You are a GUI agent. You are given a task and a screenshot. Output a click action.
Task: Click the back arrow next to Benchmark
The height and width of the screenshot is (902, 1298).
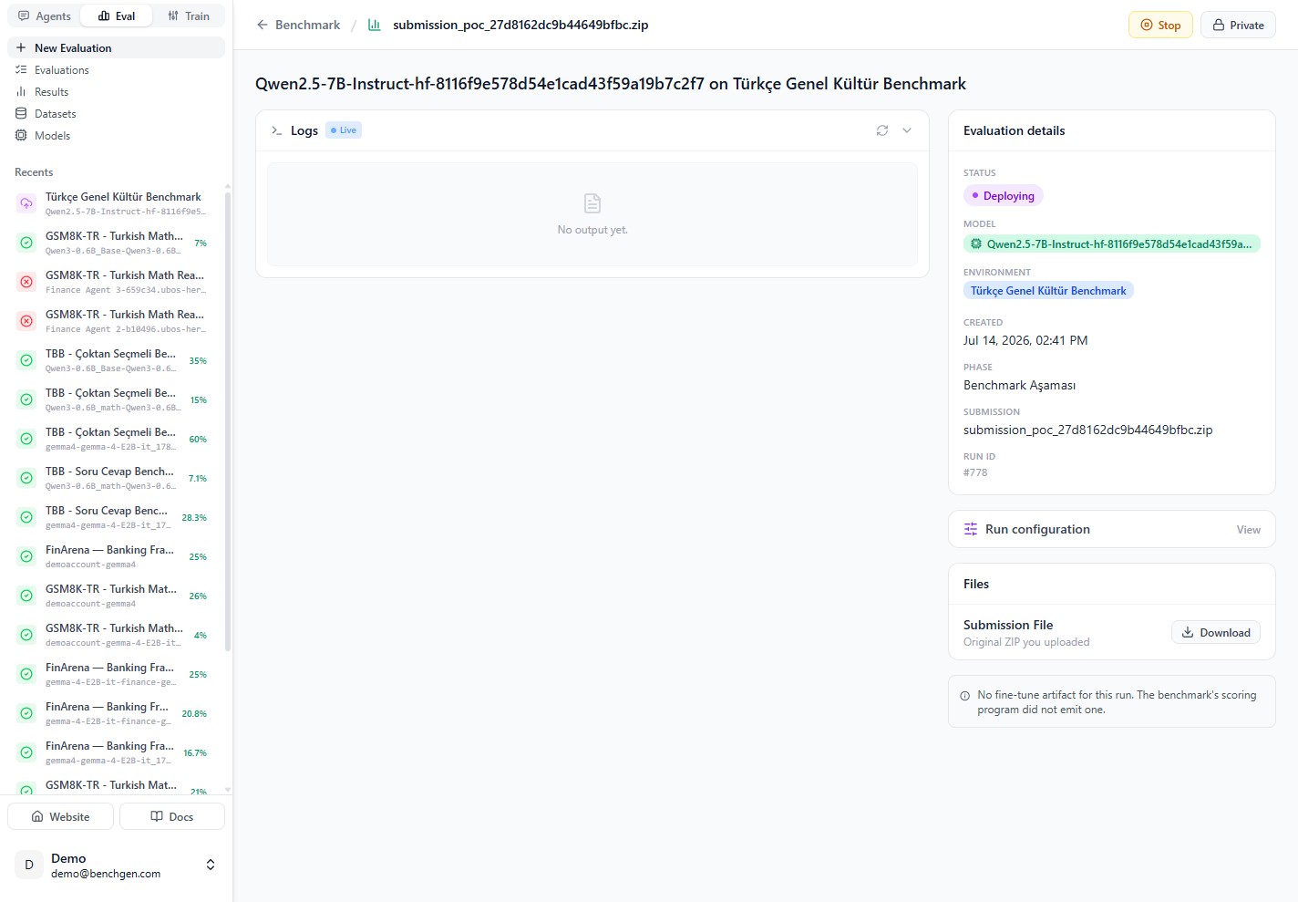click(263, 26)
